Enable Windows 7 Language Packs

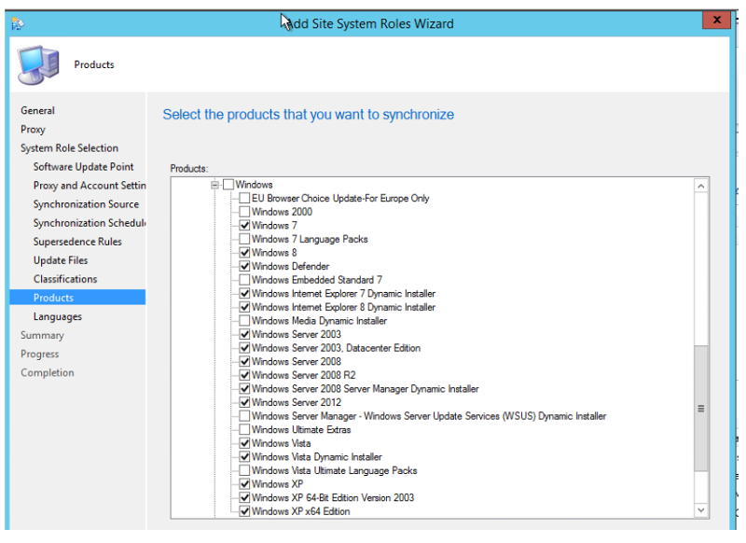[x=244, y=239]
